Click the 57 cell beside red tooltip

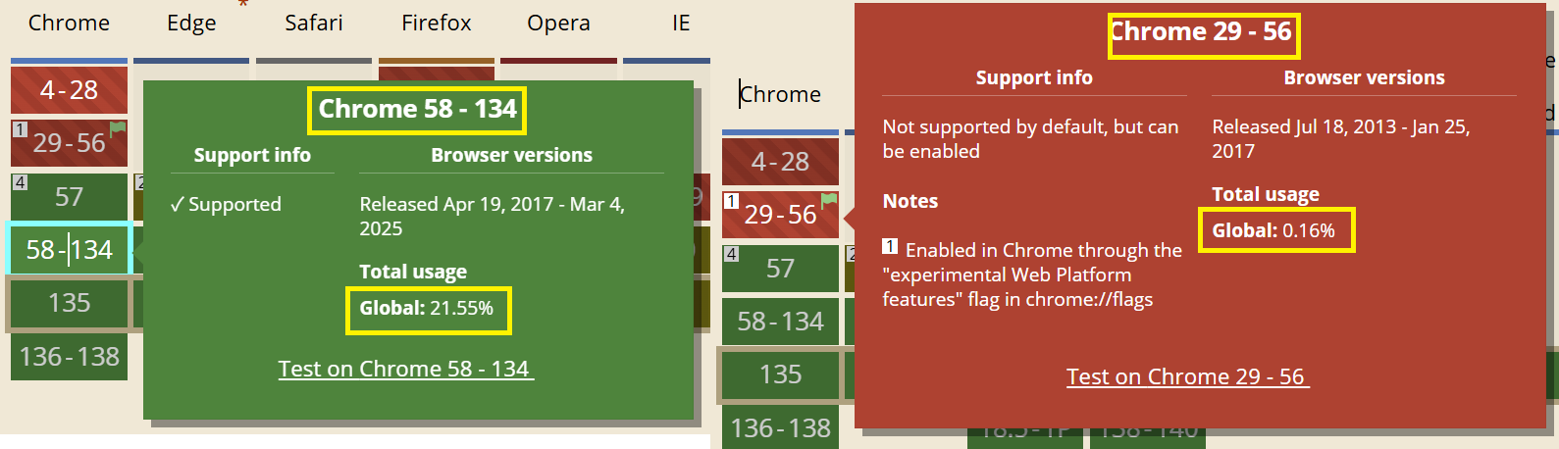click(780, 268)
